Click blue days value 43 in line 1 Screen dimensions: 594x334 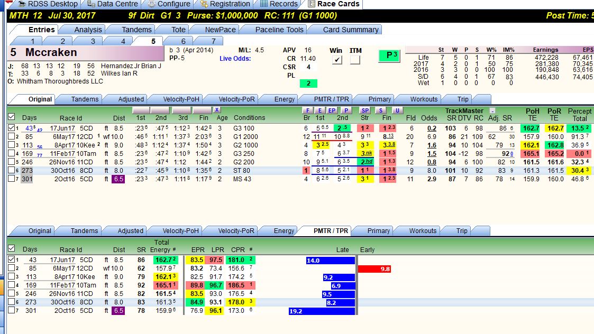(29, 128)
